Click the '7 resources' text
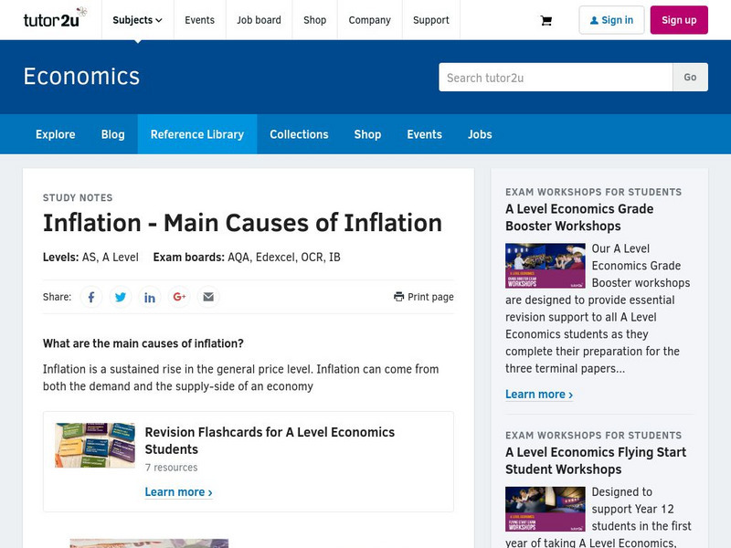The height and width of the screenshot is (548, 731). point(171,468)
